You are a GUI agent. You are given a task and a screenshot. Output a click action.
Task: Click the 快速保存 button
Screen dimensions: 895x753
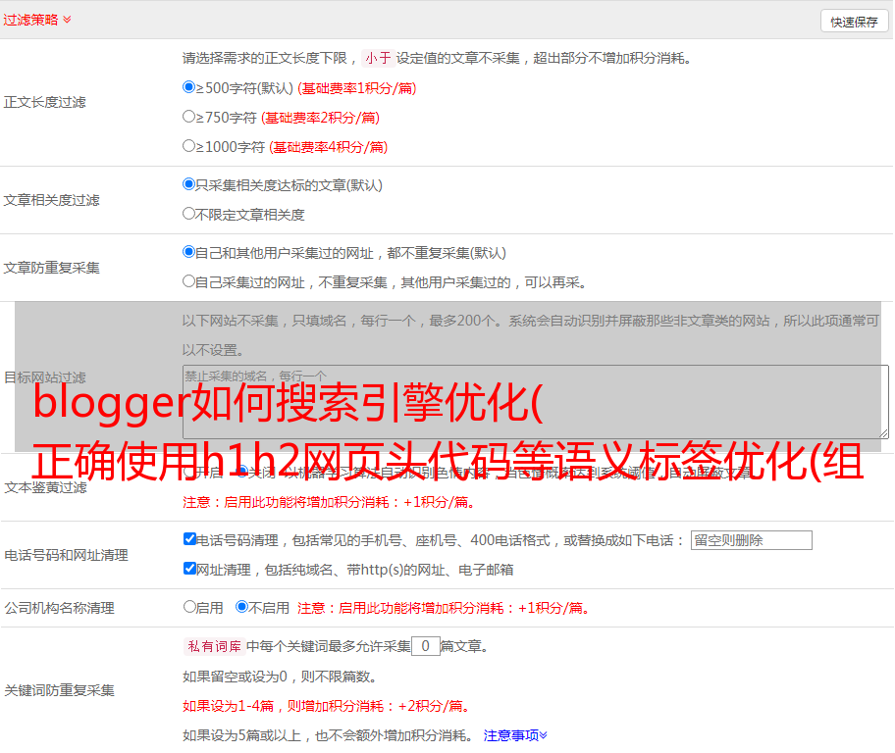(853, 22)
